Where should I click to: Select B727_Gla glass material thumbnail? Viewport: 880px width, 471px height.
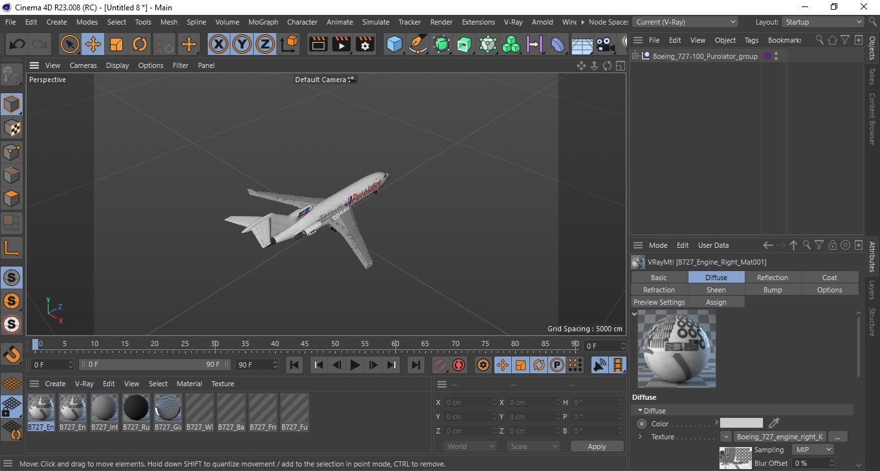(x=168, y=412)
